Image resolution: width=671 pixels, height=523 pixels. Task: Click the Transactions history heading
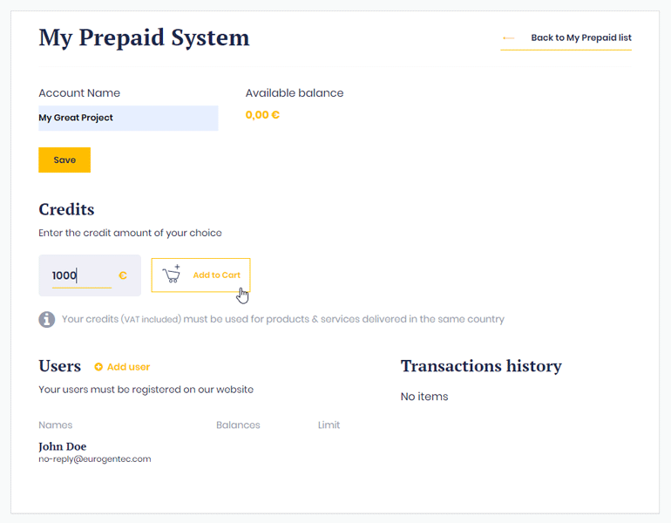pos(481,366)
